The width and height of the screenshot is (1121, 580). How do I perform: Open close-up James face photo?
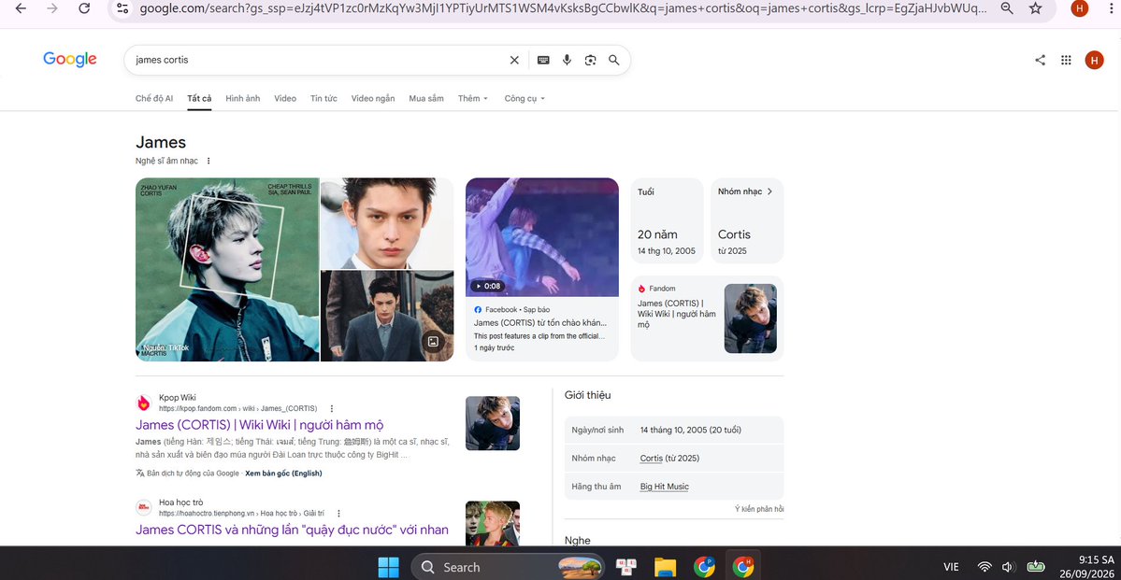tap(387, 223)
